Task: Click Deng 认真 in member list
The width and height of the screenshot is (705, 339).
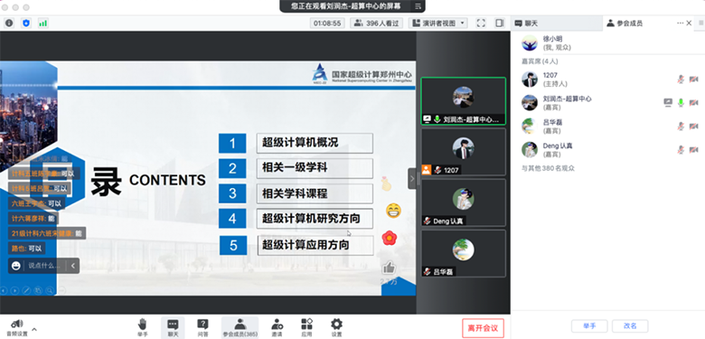Action: click(x=609, y=150)
